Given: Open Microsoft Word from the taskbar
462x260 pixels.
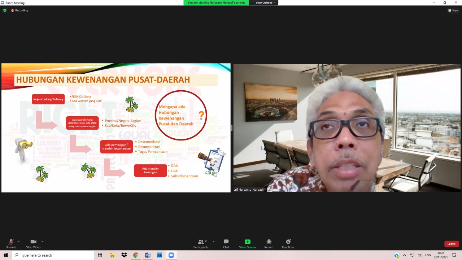Looking at the screenshot, I should coord(148,255).
